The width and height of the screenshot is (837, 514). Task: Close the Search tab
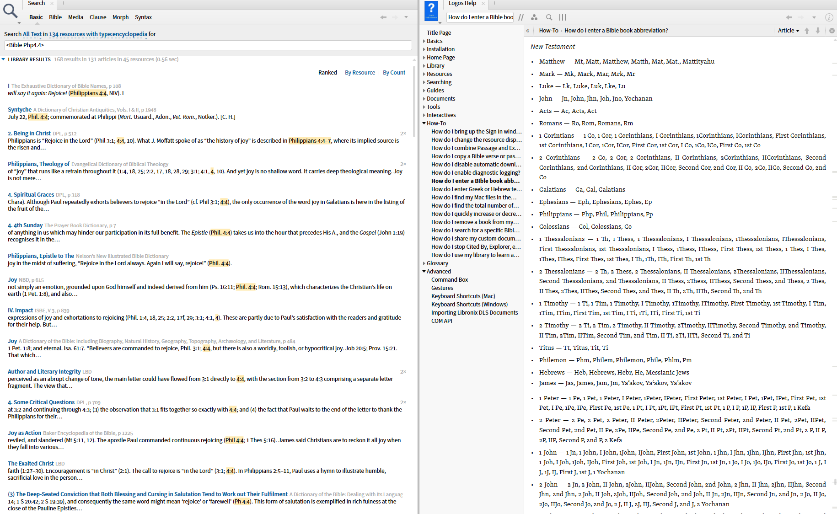52,3
